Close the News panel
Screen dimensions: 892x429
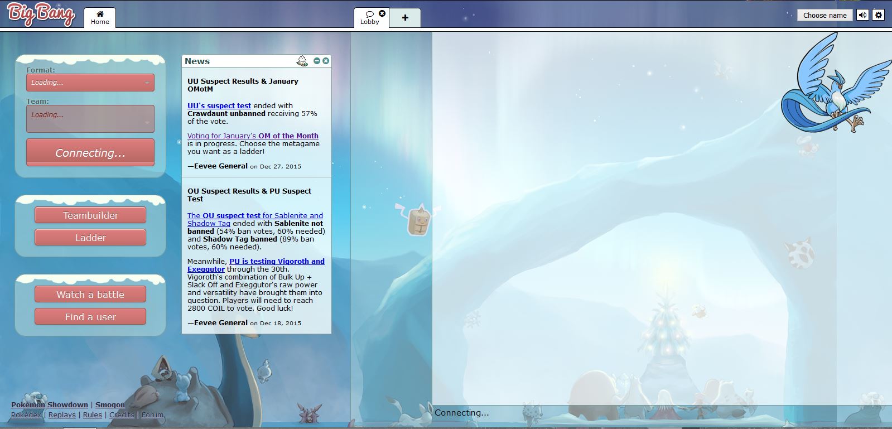[x=326, y=61]
